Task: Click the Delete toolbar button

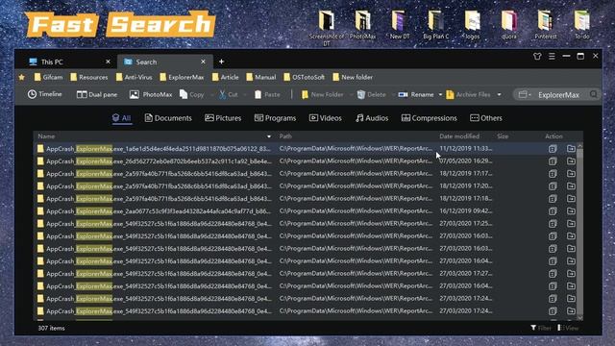Action: [x=372, y=94]
